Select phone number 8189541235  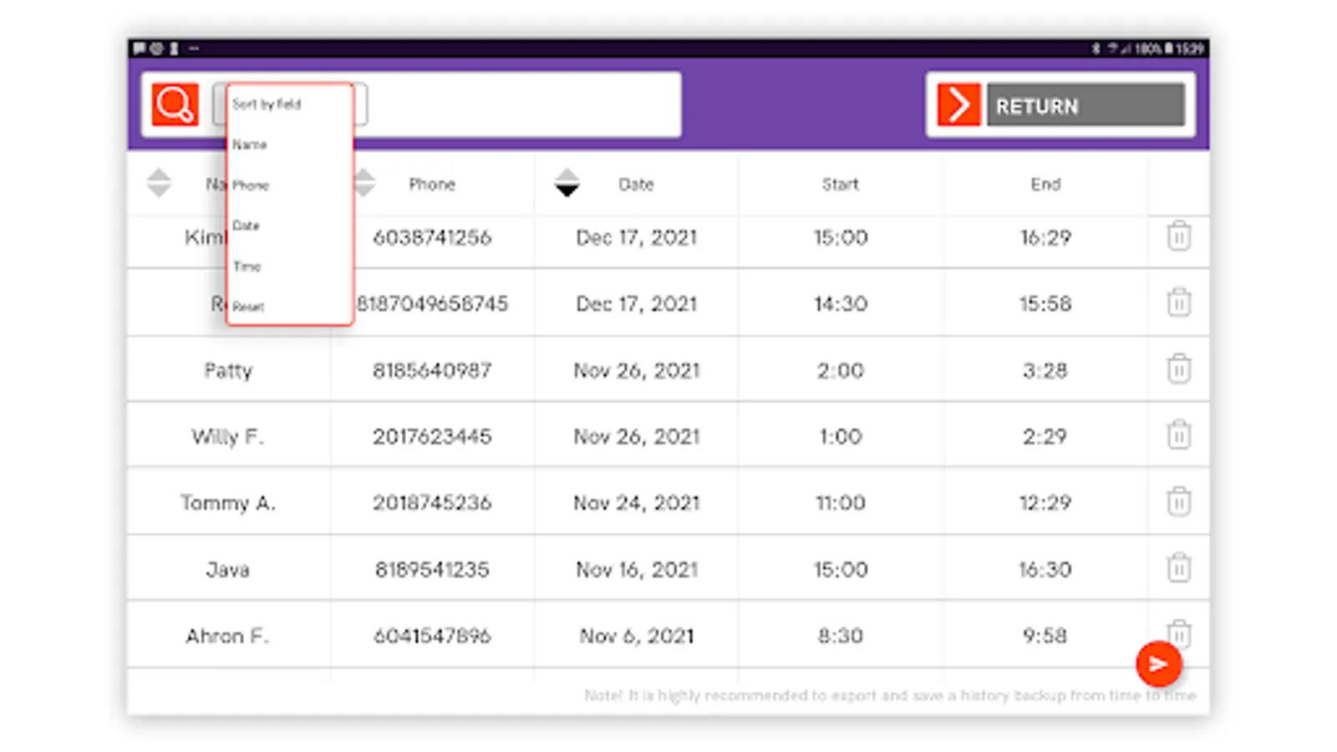pos(432,569)
